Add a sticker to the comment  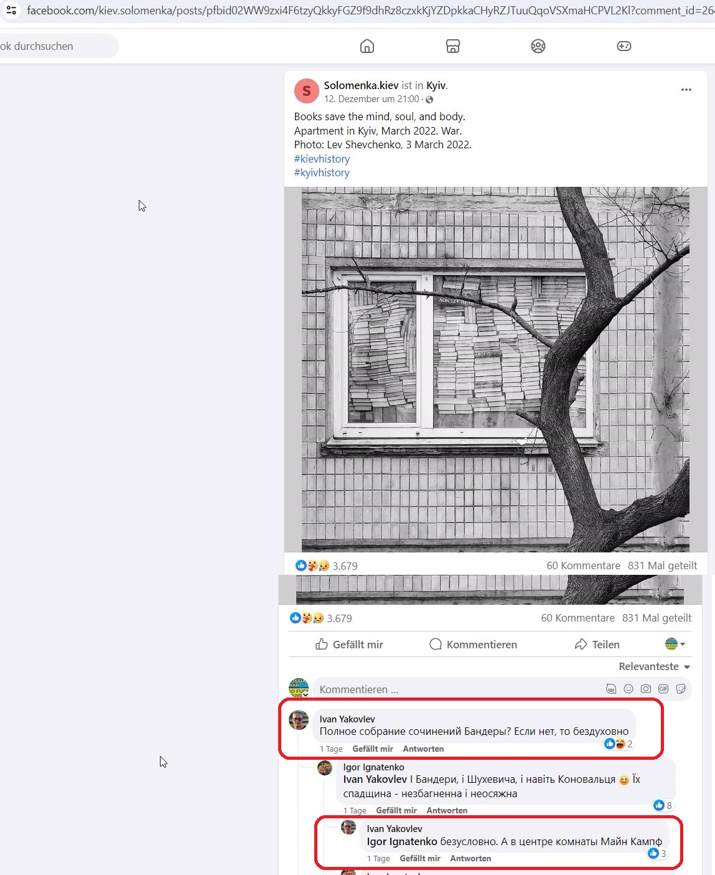pyautogui.click(x=681, y=689)
